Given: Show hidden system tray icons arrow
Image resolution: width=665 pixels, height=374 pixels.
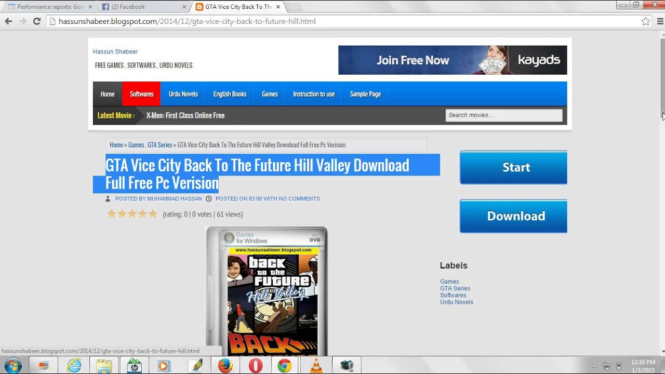Looking at the screenshot, I should click(x=594, y=366).
